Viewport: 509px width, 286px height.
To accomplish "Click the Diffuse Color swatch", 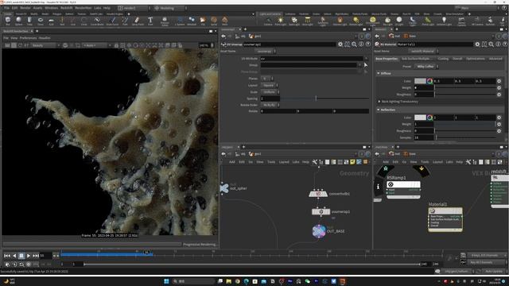I will pos(420,81).
